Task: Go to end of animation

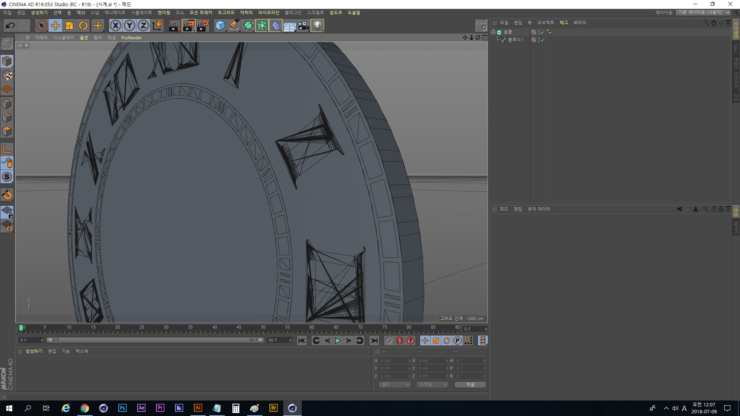Action: tap(374, 341)
